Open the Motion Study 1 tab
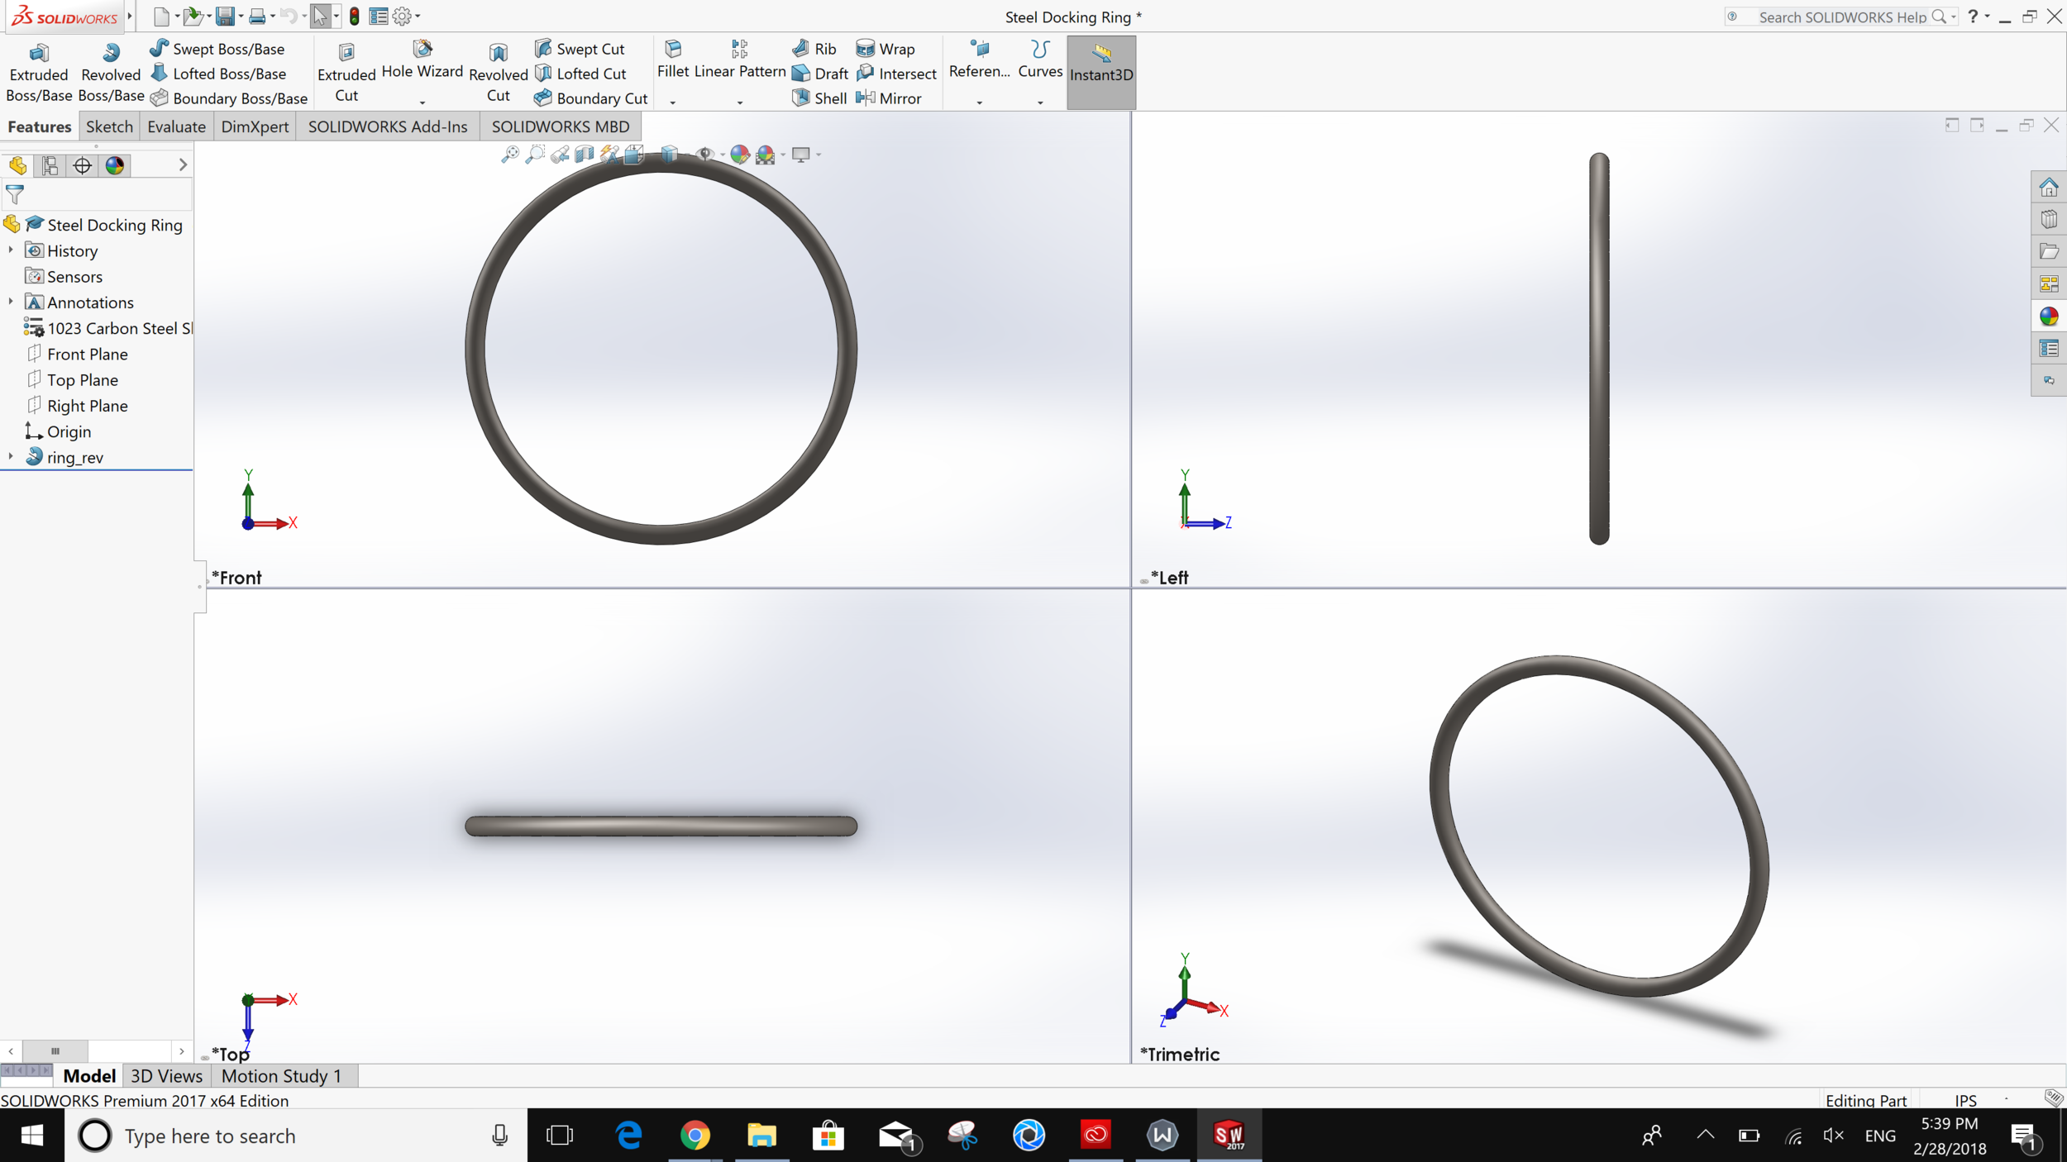This screenshot has height=1162, width=2067. (x=281, y=1075)
